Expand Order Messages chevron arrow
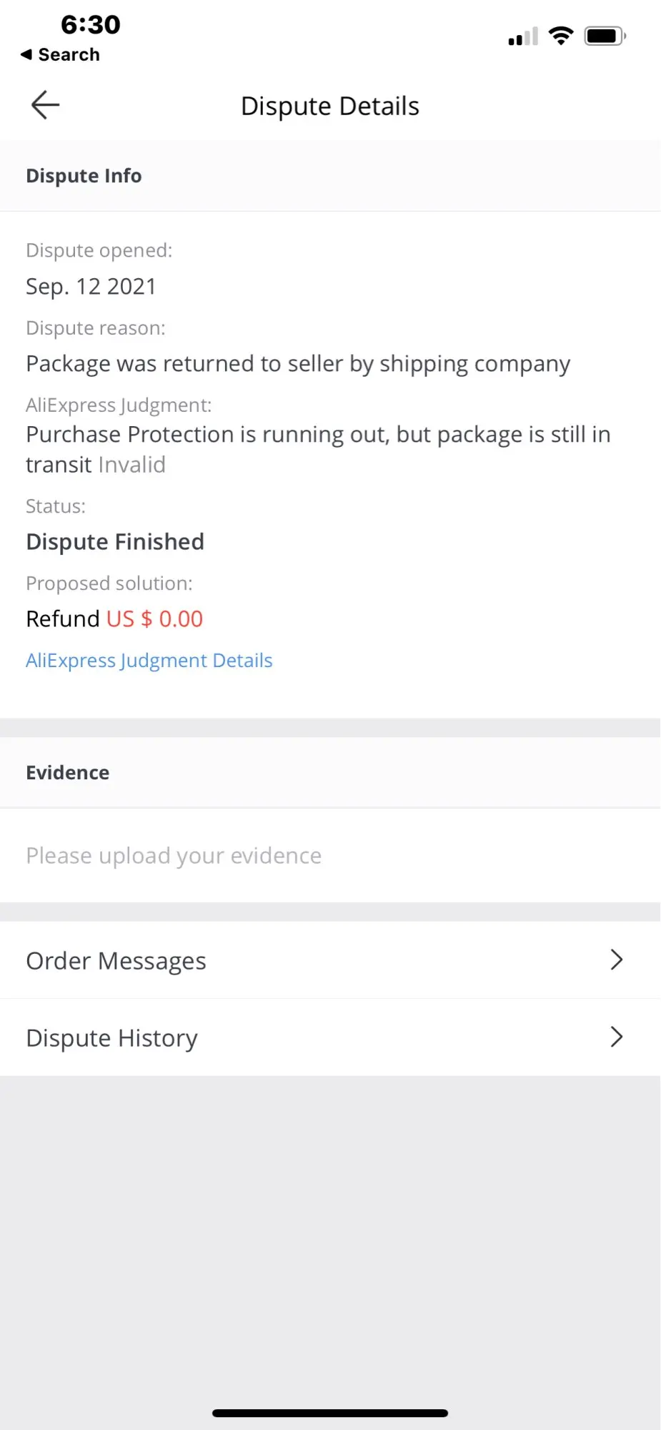The height and width of the screenshot is (1430, 661). (x=617, y=960)
